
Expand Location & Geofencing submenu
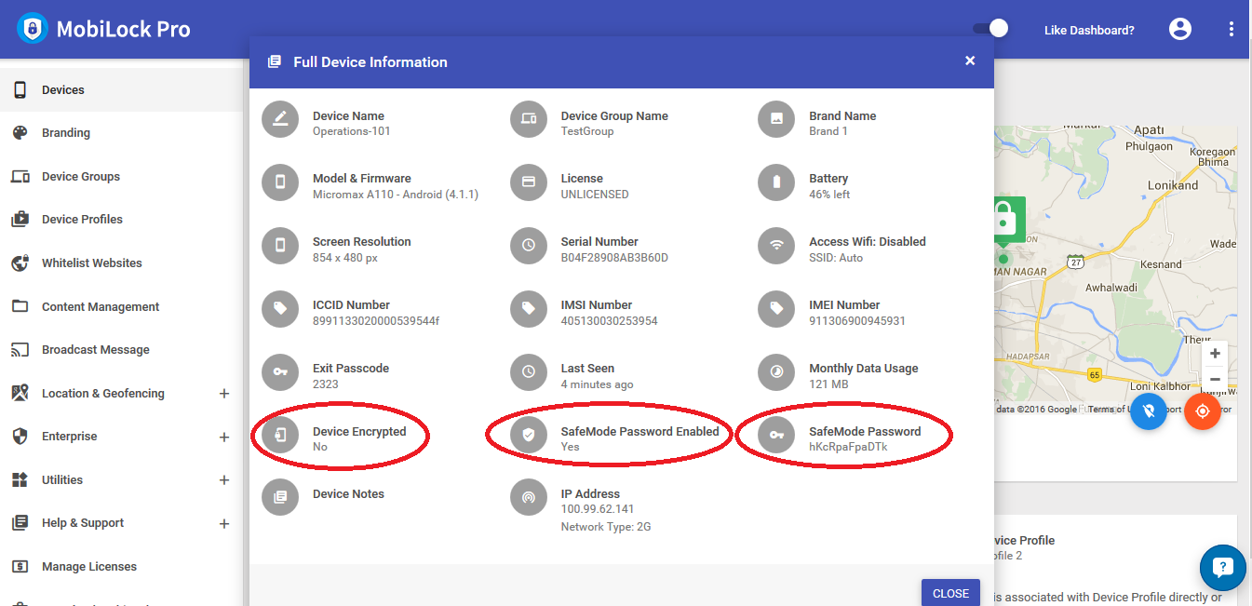(x=223, y=394)
